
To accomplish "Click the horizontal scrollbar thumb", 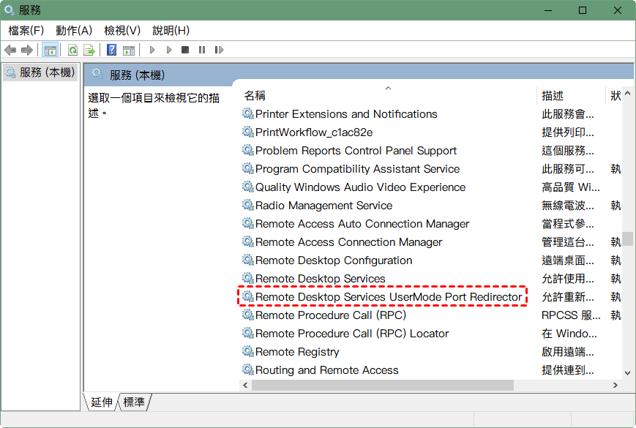I will click(x=383, y=385).
